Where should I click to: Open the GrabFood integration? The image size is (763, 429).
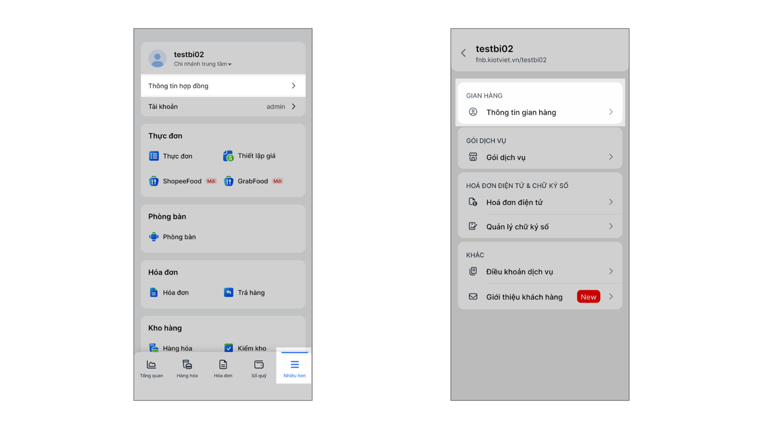pos(228,181)
